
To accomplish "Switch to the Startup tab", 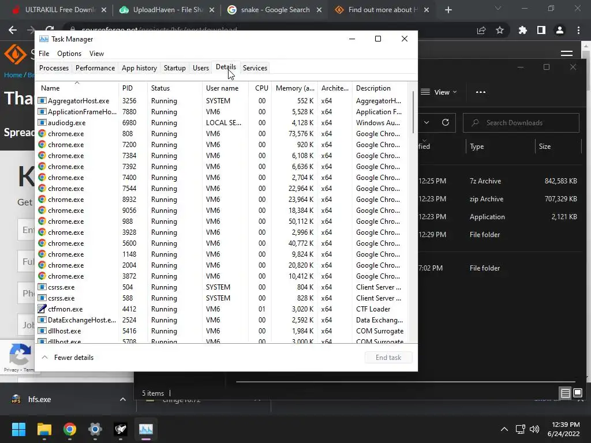I will [x=174, y=68].
